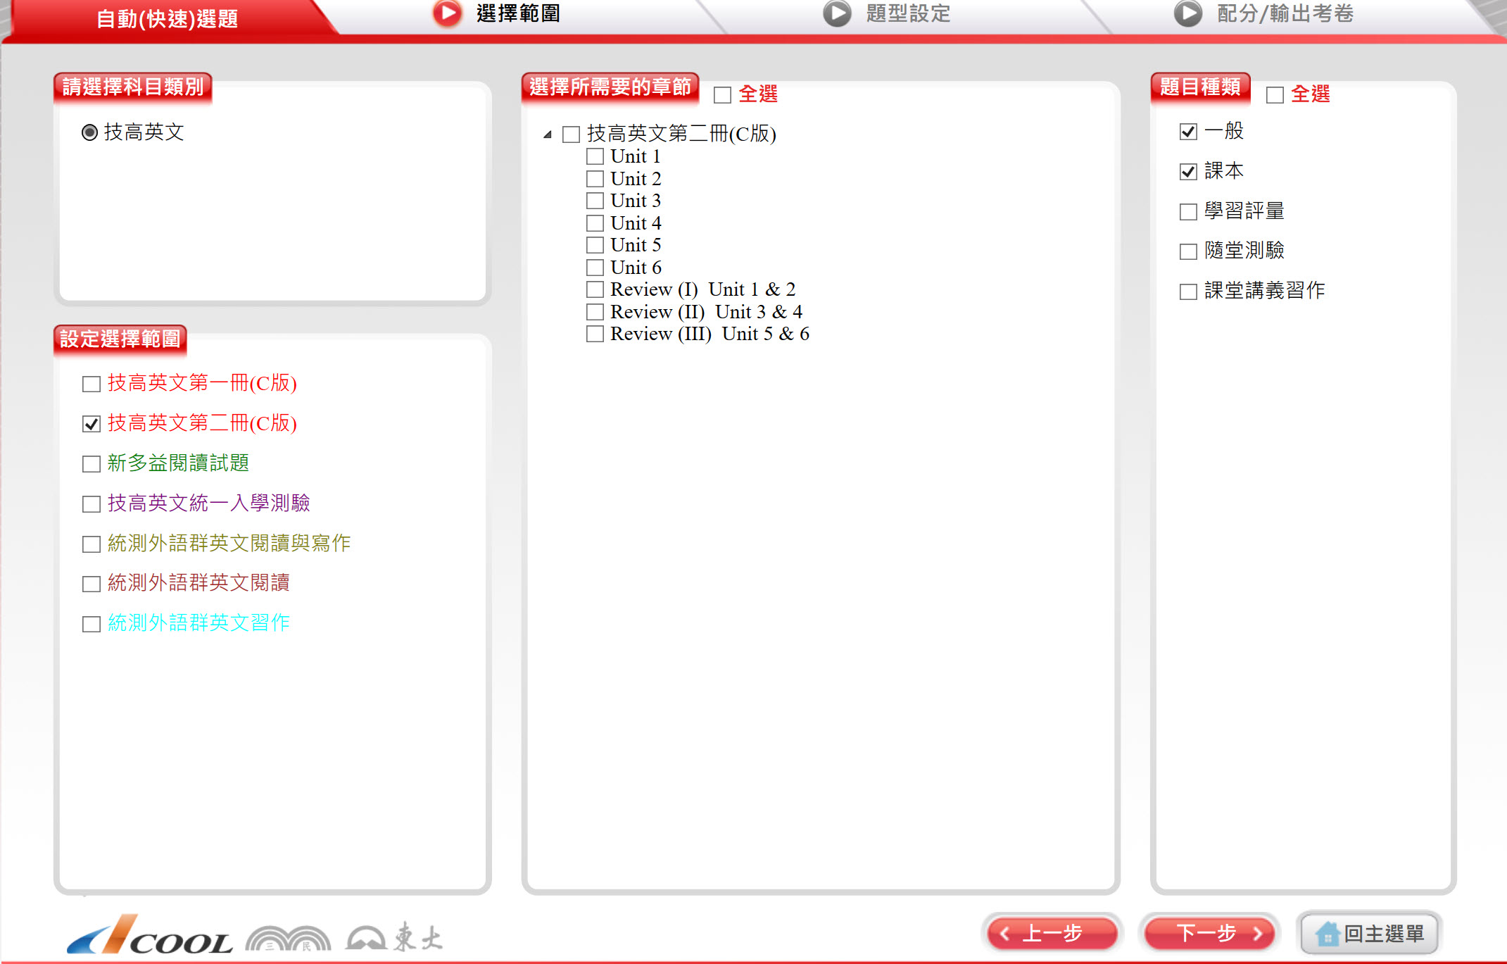Viewport: 1507px width, 964px height.
Task: Check the Unit 3 chapter checkbox
Action: 595,201
